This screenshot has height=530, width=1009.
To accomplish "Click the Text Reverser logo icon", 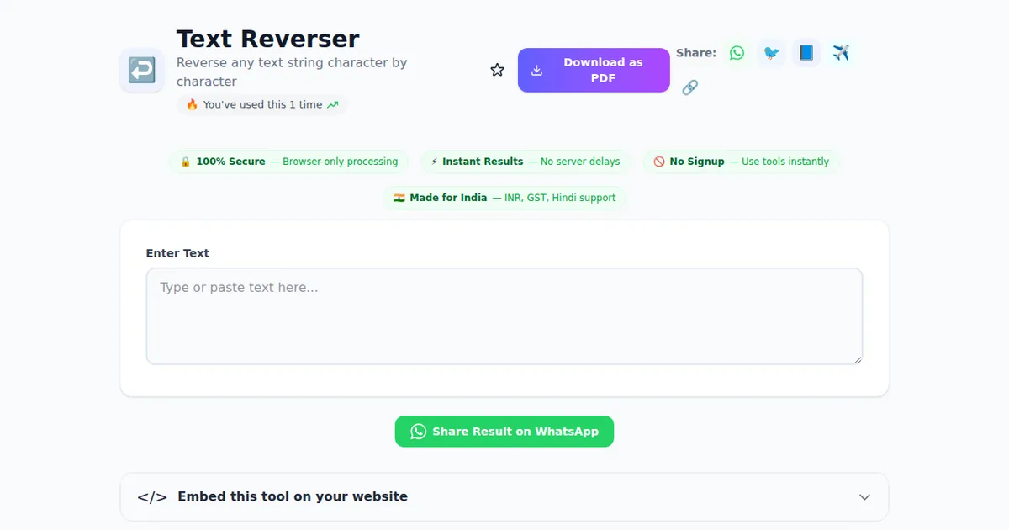I will coord(141,71).
